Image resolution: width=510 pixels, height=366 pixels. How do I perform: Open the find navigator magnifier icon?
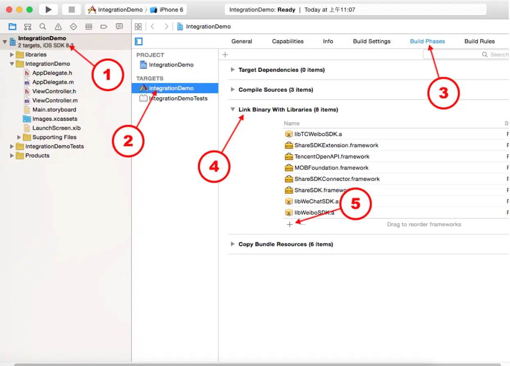click(43, 27)
